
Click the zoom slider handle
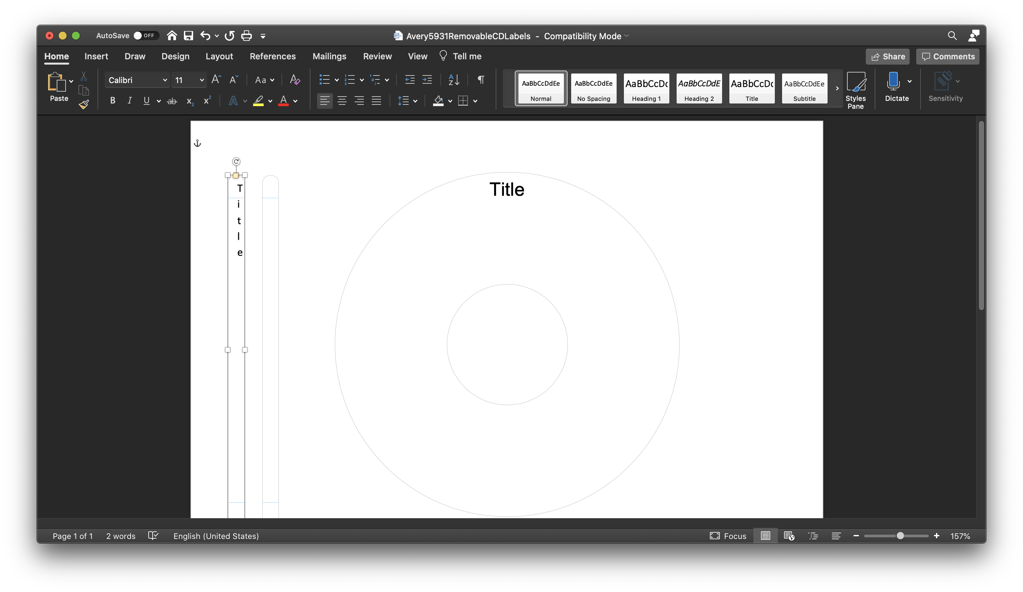900,536
